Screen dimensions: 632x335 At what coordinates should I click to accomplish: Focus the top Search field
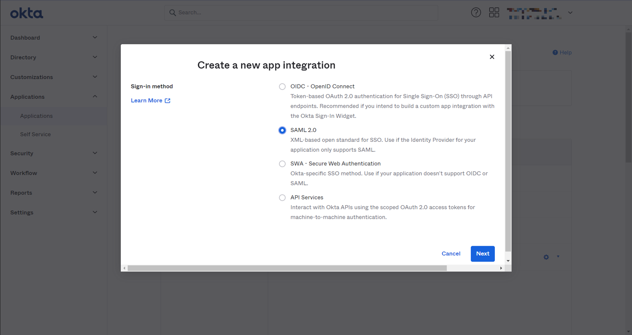pos(301,13)
